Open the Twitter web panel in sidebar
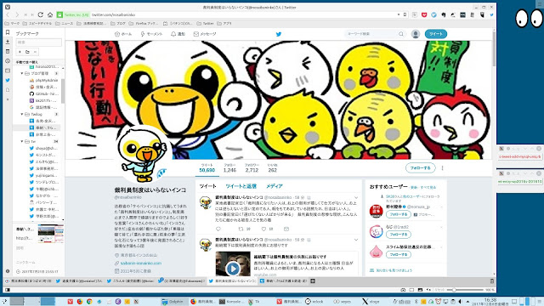The width and height of the screenshot is (544, 306). pos(8,80)
